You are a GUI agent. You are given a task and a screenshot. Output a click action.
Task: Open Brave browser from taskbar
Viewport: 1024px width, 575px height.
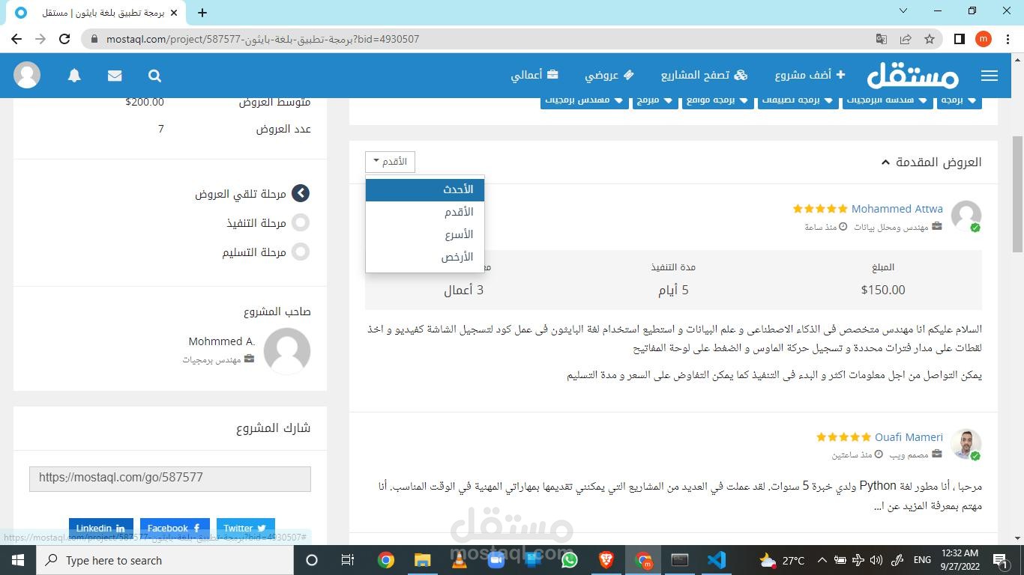[606, 560]
